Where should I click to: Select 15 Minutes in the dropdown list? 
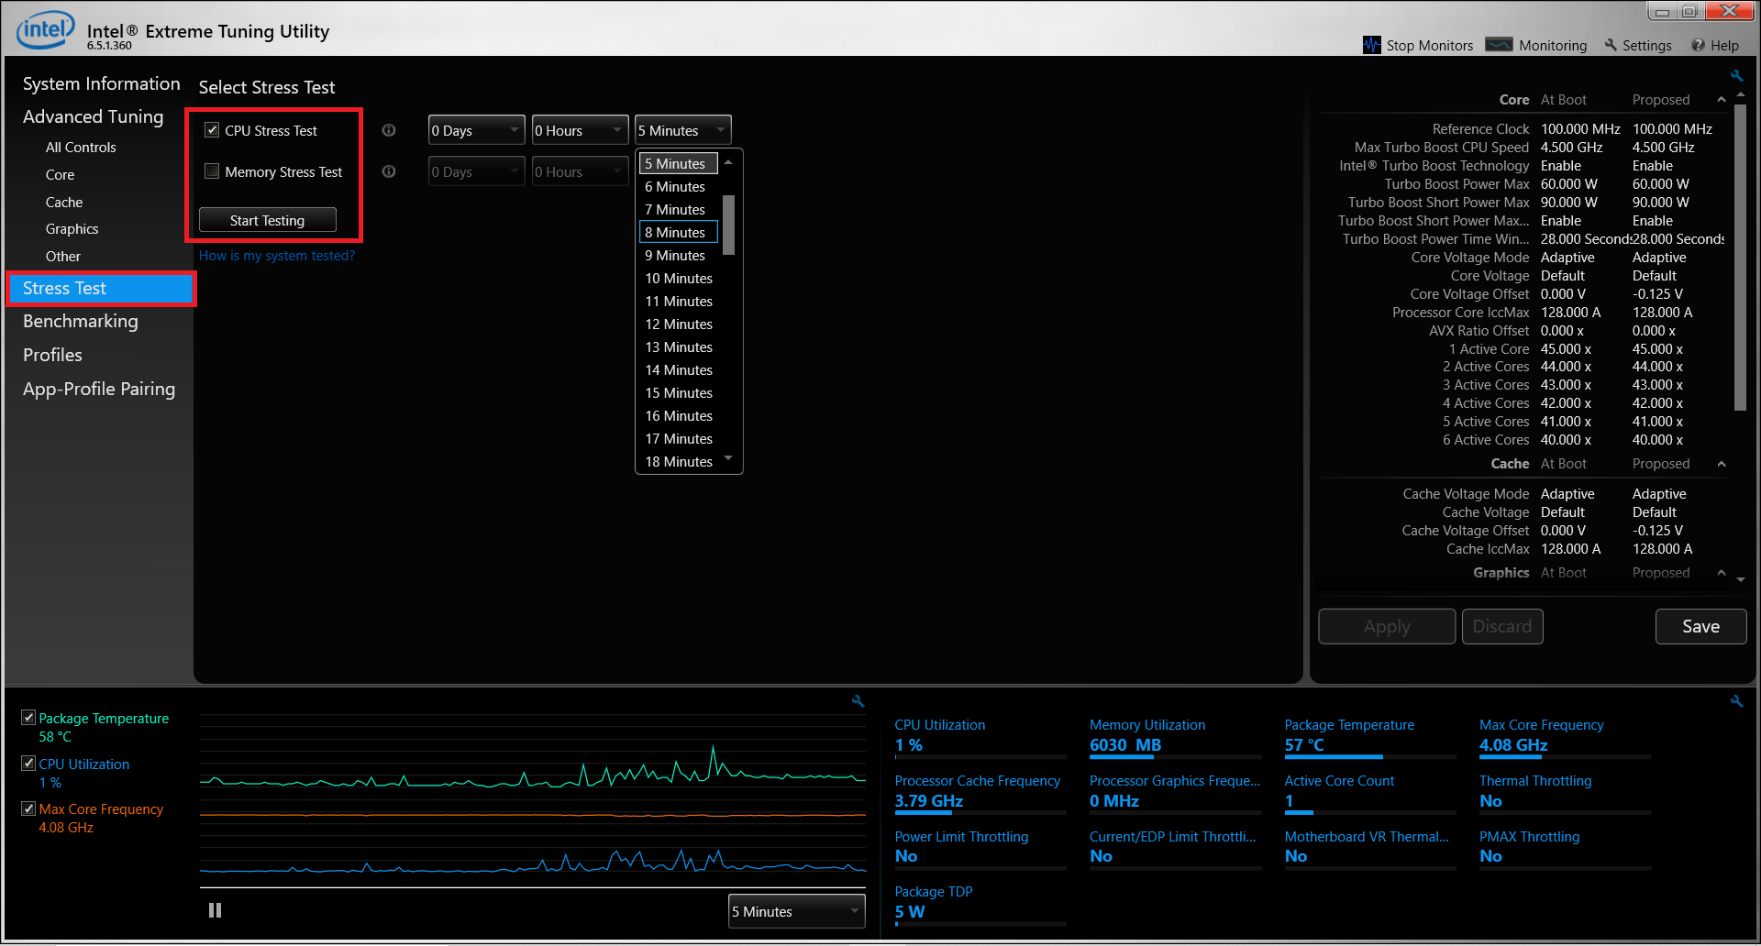[679, 392]
